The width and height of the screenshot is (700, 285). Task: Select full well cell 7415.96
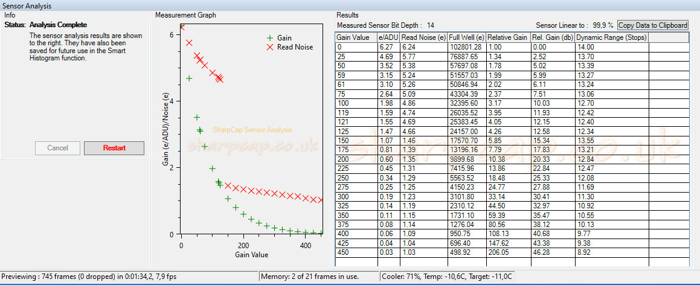click(x=466, y=168)
